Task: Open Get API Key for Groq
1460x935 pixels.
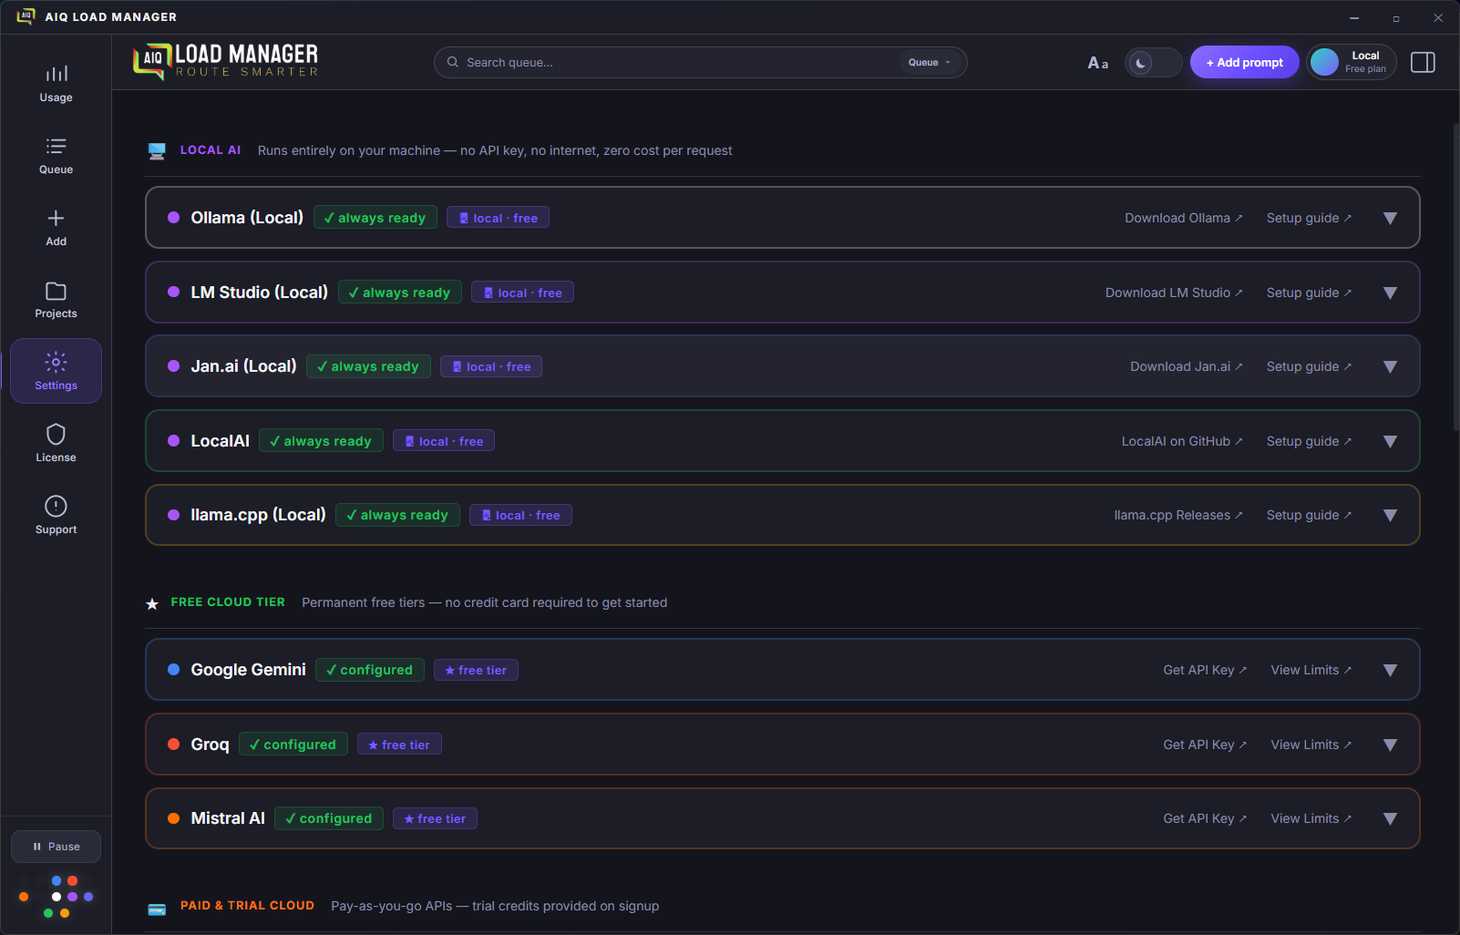Action: coord(1205,745)
